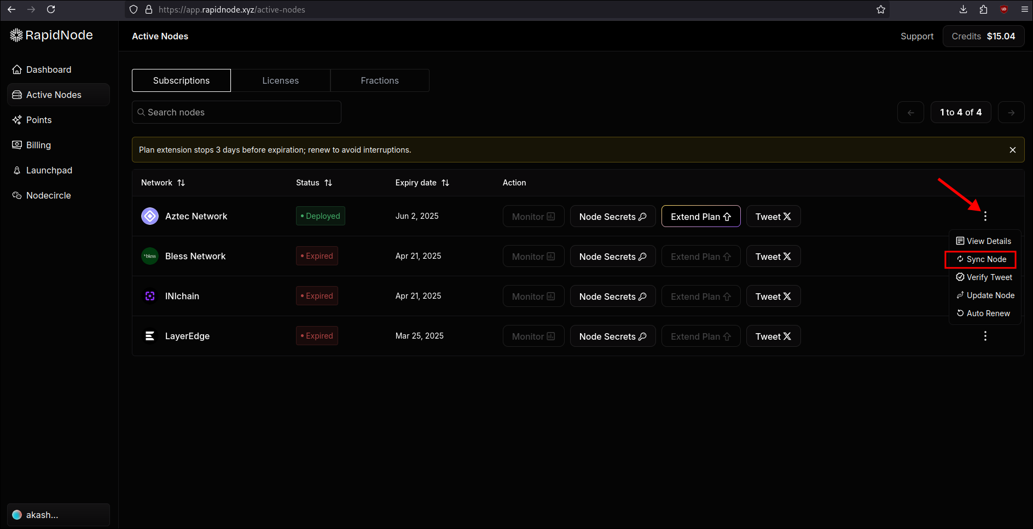Reload the browser page
The image size is (1033, 529).
tap(51, 9)
